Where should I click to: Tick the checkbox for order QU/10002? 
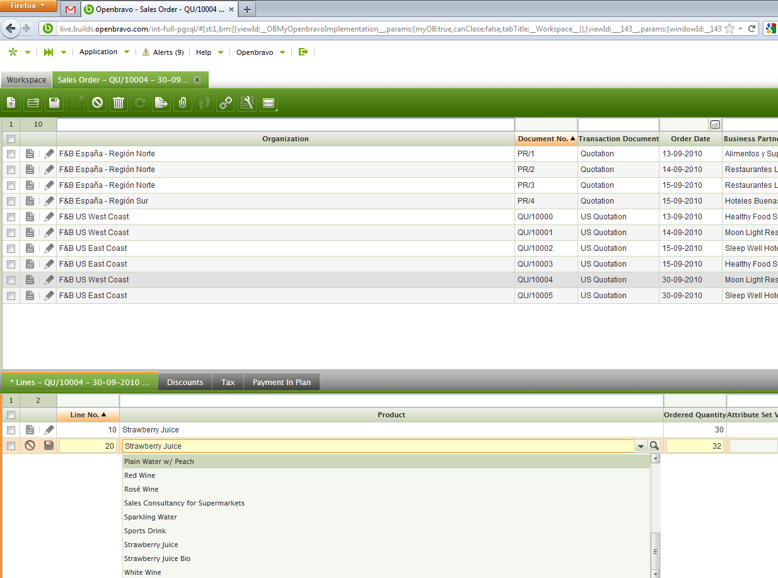[11, 248]
